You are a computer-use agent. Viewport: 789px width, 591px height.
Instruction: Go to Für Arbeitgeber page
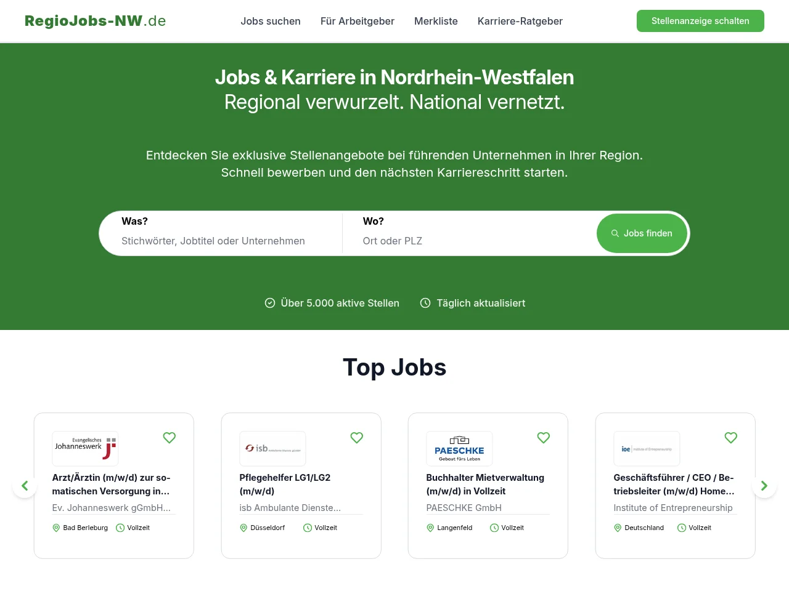358,21
